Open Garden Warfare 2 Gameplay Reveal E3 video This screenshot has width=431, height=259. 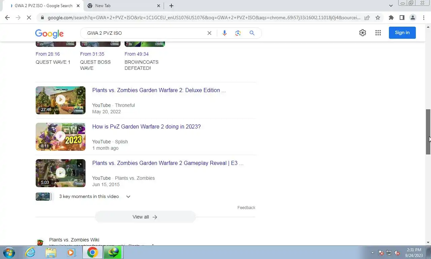point(168,163)
